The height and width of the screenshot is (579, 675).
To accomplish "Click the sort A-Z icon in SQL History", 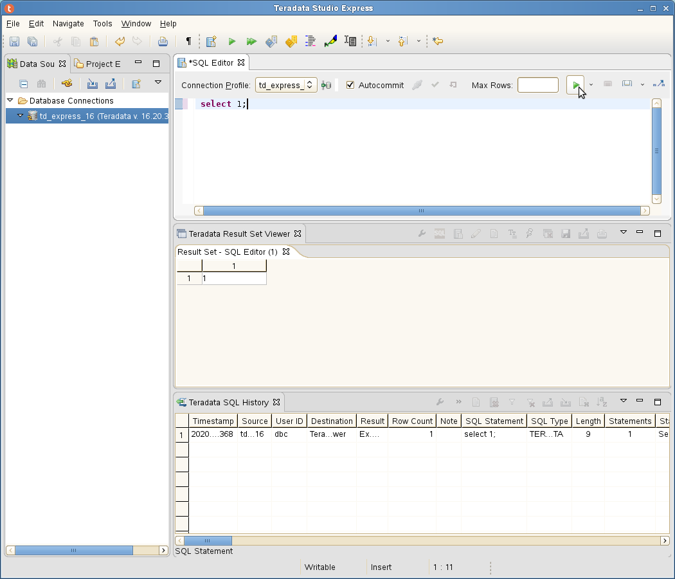I will coord(602,402).
